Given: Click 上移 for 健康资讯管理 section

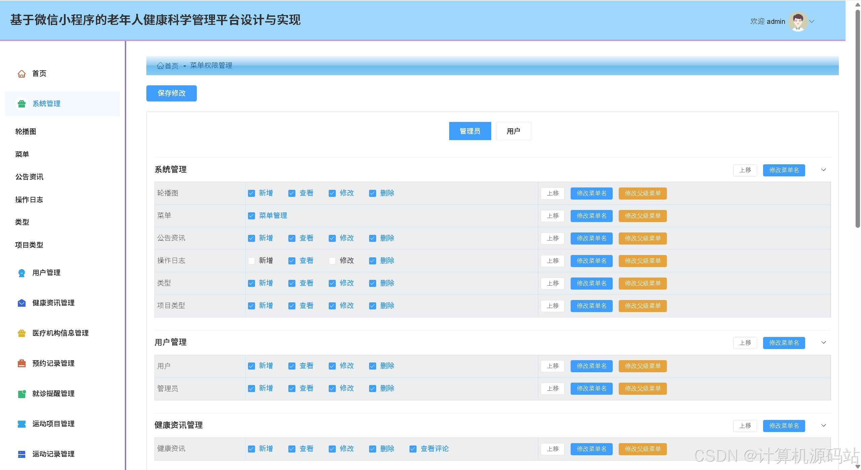Looking at the screenshot, I should click(x=745, y=426).
